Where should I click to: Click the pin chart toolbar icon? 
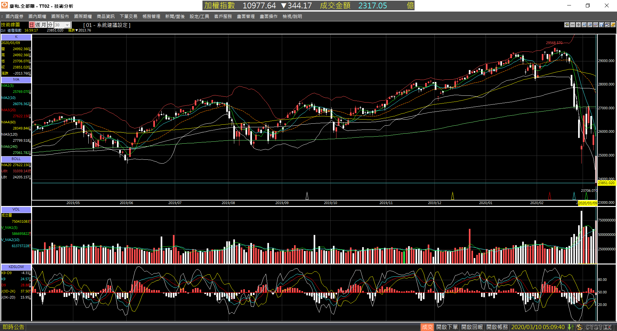567,25
